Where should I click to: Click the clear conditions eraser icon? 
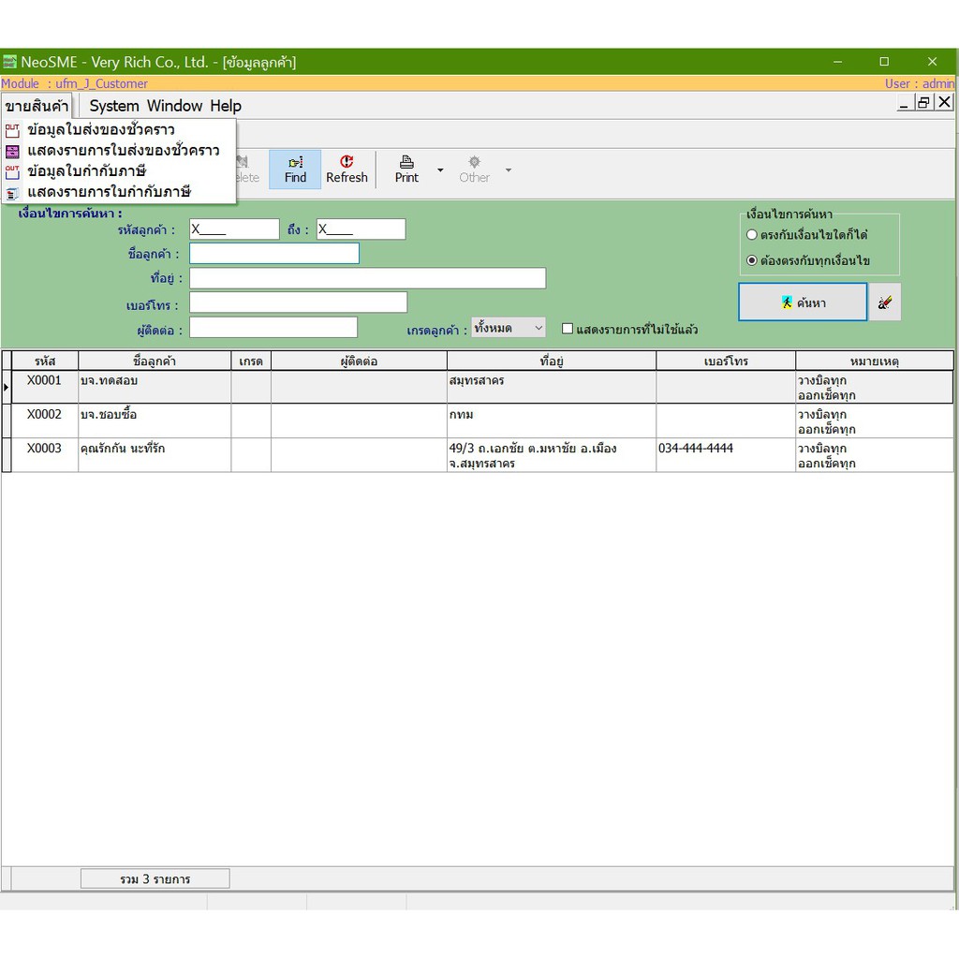(x=884, y=302)
